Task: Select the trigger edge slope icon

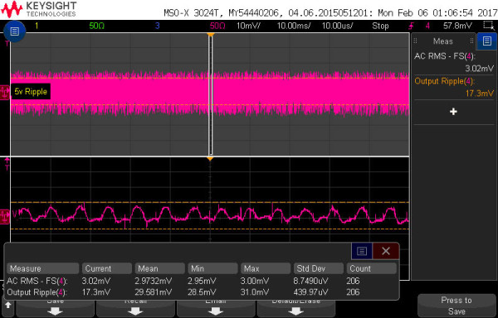Action: click(x=412, y=26)
